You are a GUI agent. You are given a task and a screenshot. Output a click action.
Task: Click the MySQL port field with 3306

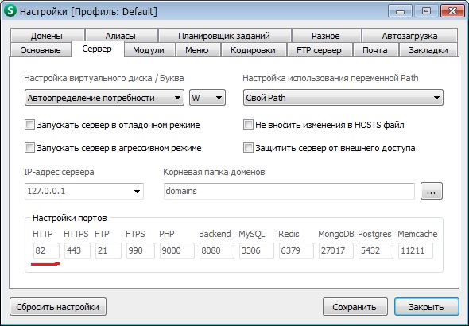tap(257, 250)
